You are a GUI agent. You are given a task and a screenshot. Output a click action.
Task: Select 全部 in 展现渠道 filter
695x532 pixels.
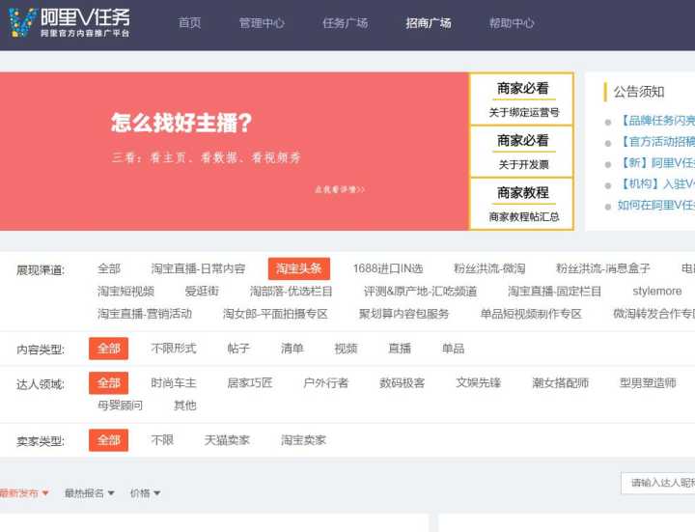click(x=109, y=268)
